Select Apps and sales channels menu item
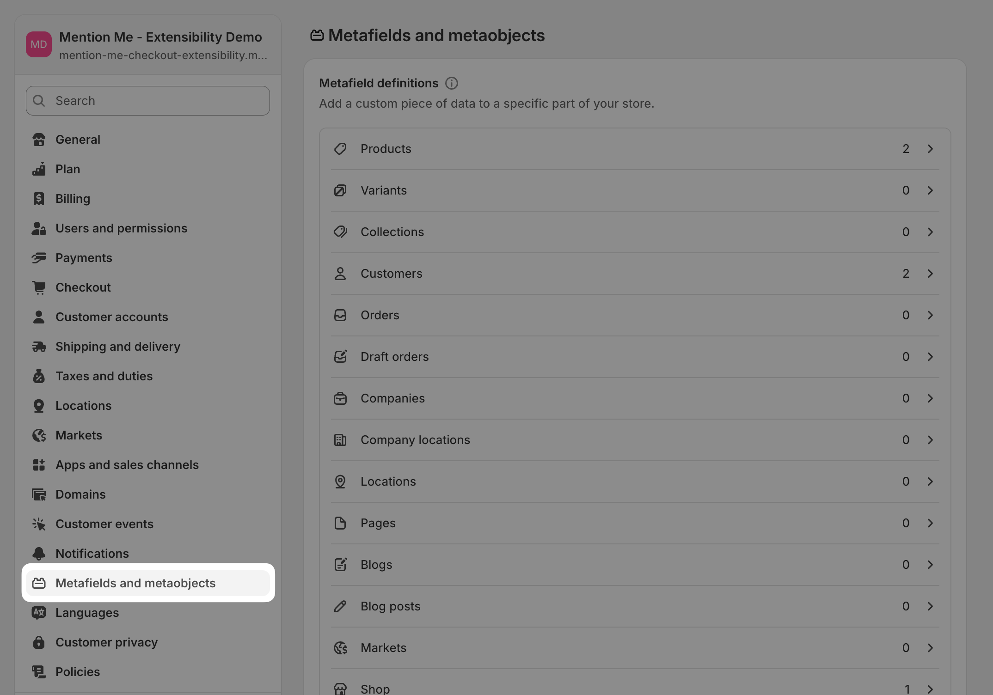 point(127,464)
